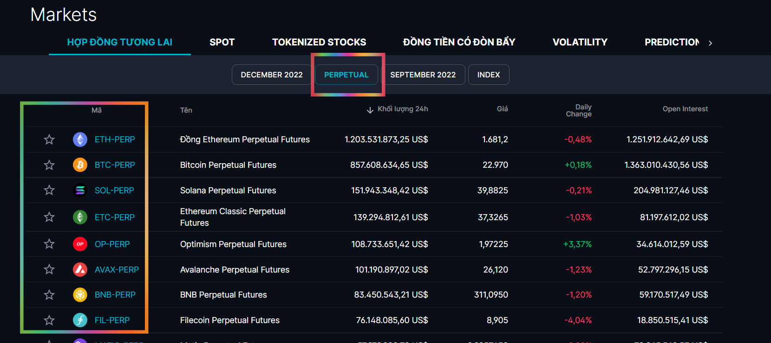
Task: Switch to the TOKENIZED STOCKS tab
Action: (x=319, y=42)
